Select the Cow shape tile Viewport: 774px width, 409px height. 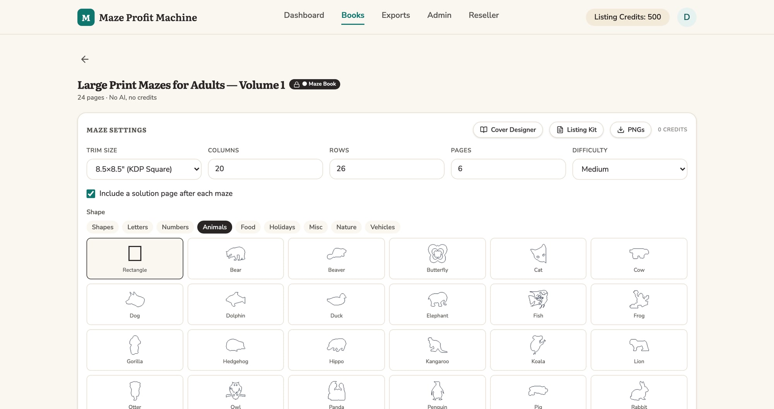639,258
